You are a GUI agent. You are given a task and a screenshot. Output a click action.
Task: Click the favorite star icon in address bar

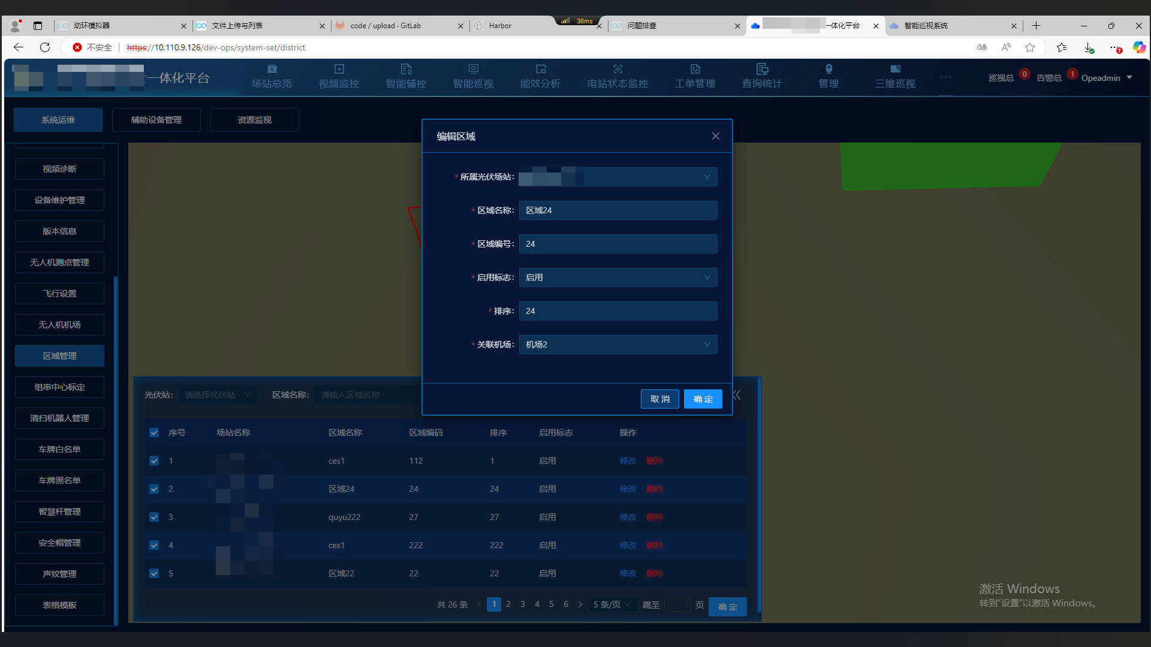coord(1030,47)
